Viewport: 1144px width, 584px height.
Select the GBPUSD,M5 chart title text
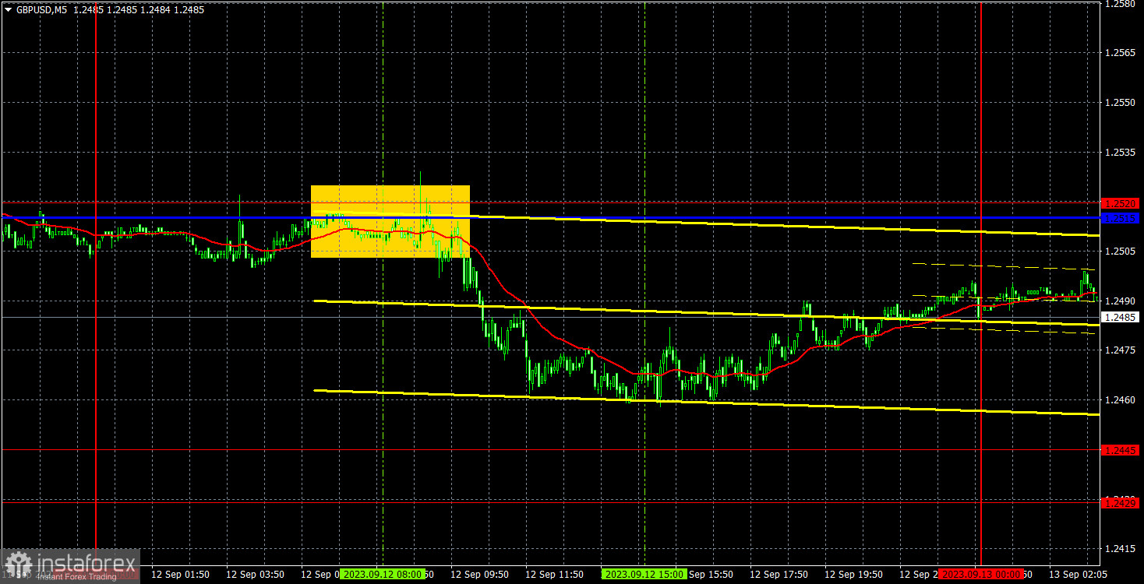tap(42, 10)
